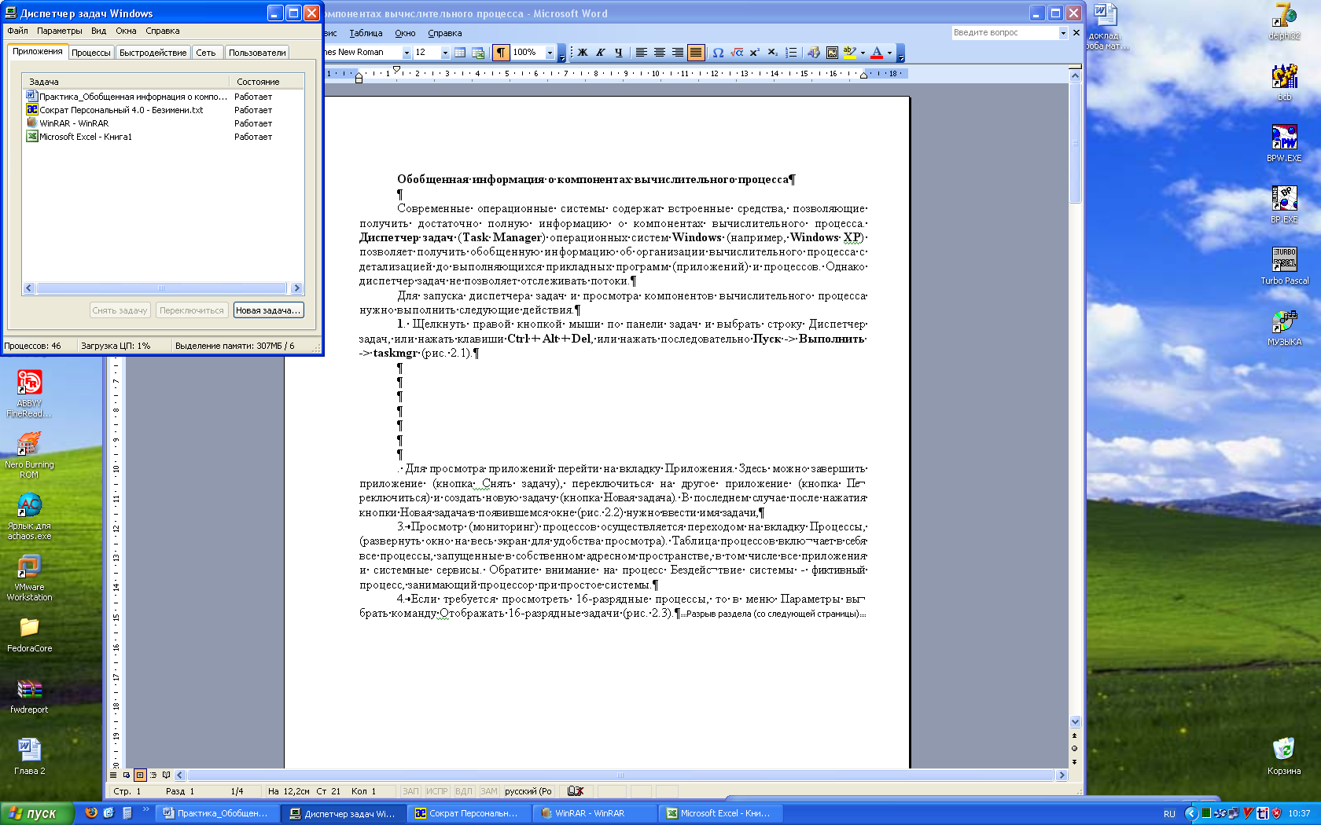This screenshot has width=1321, height=825.
Task: Toggle justified alignment in Word
Action: (696, 53)
